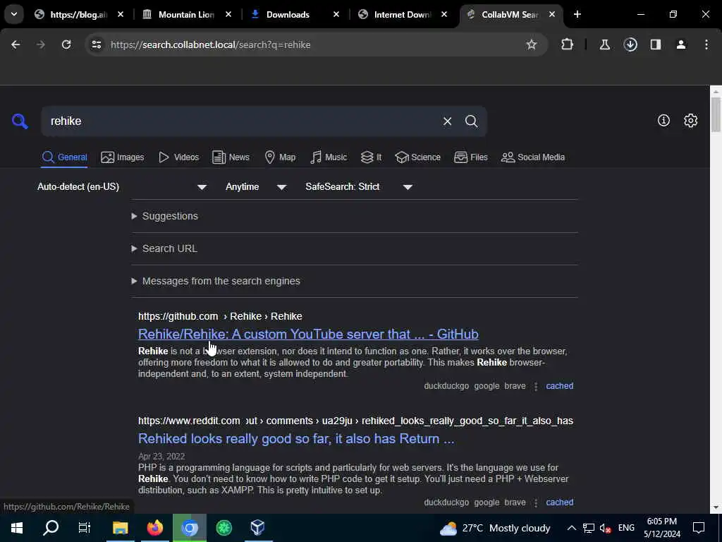
Task: Expand Messages from the search engines
Action: [216, 281]
